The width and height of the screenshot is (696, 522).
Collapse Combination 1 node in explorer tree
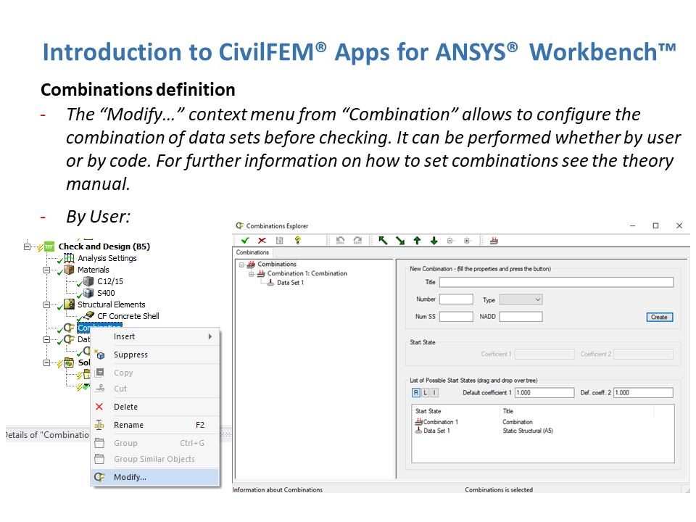pyautogui.click(x=251, y=273)
